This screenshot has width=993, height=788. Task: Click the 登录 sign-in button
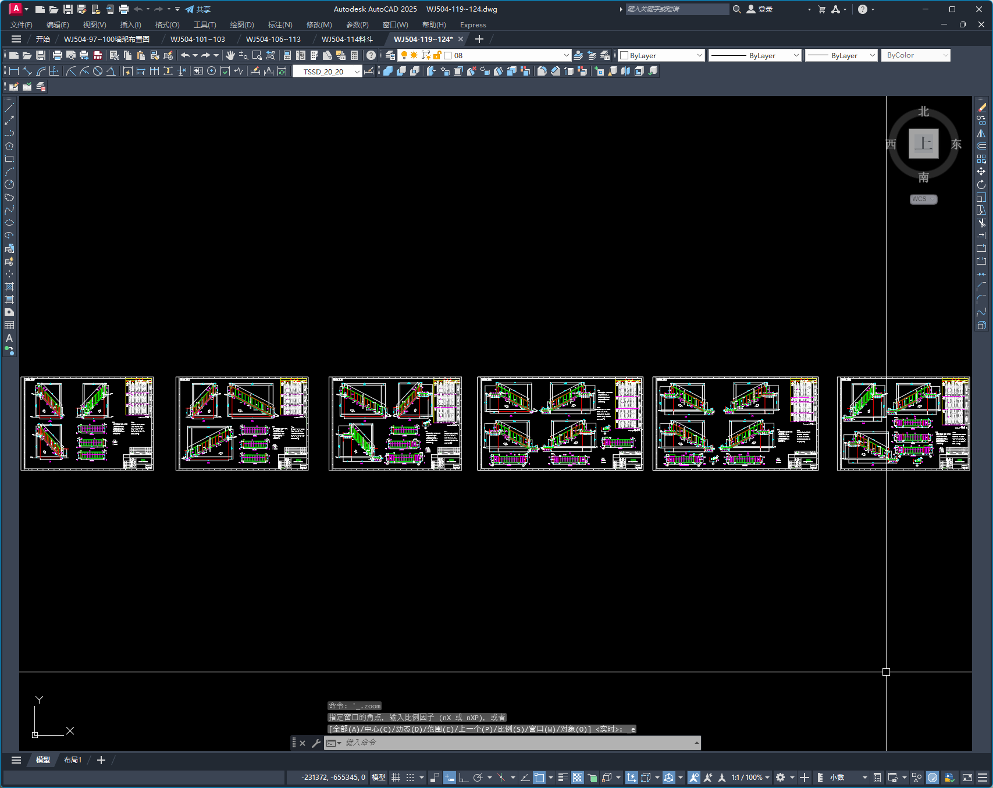(760, 9)
